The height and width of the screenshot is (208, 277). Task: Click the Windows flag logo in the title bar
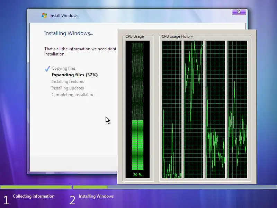(x=44, y=15)
